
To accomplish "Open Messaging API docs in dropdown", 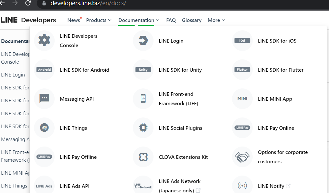I will tap(77, 99).
